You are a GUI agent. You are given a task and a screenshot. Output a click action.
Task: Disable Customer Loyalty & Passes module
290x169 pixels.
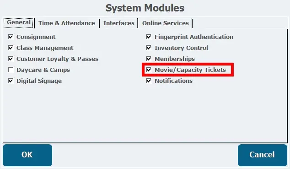click(x=11, y=59)
